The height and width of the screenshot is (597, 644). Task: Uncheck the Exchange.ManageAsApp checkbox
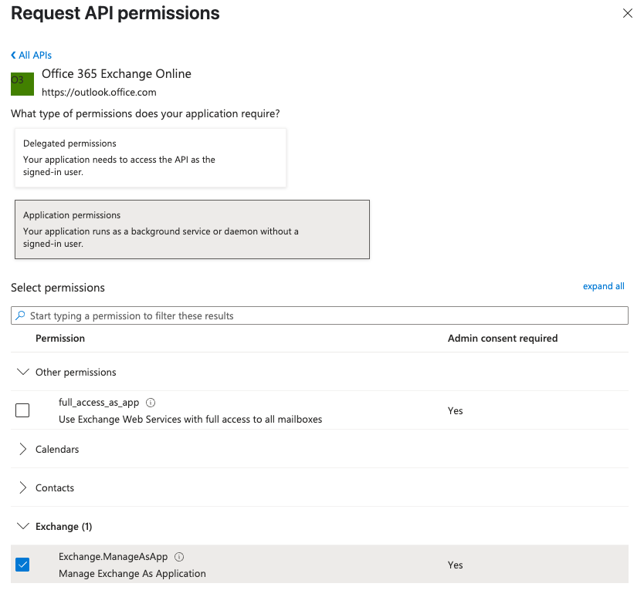pyautogui.click(x=22, y=564)
